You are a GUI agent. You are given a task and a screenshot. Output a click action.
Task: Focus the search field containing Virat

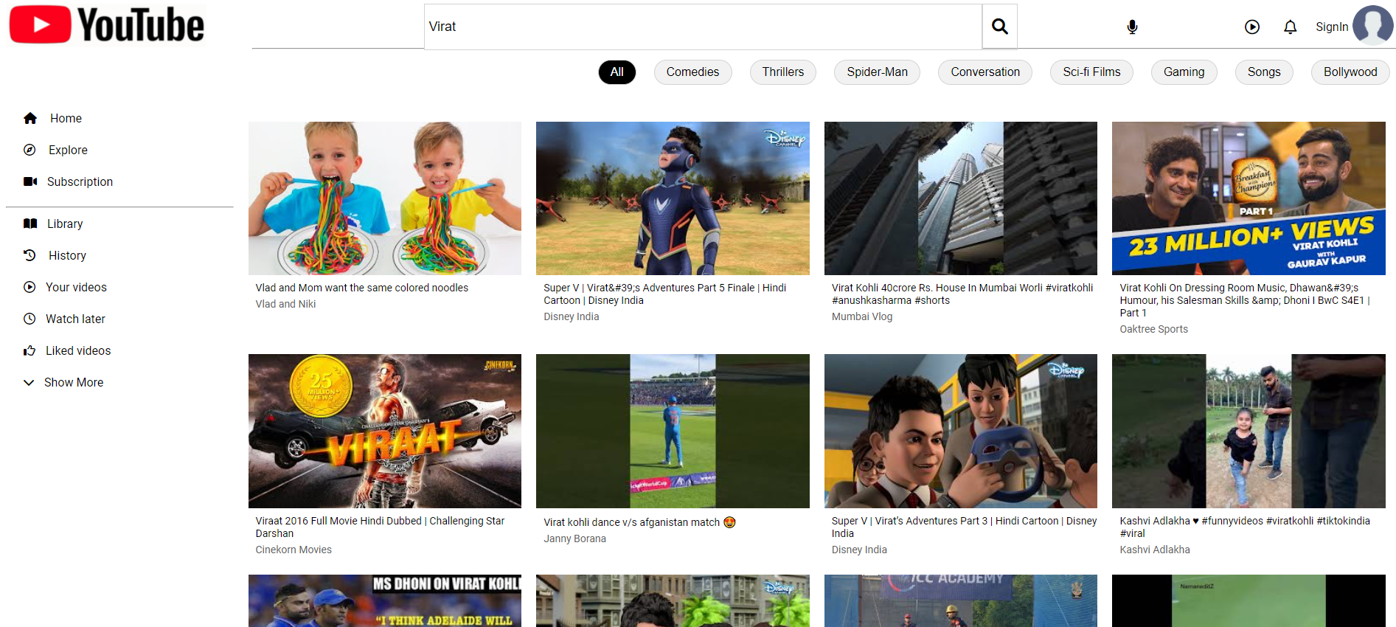pos(703,27)
